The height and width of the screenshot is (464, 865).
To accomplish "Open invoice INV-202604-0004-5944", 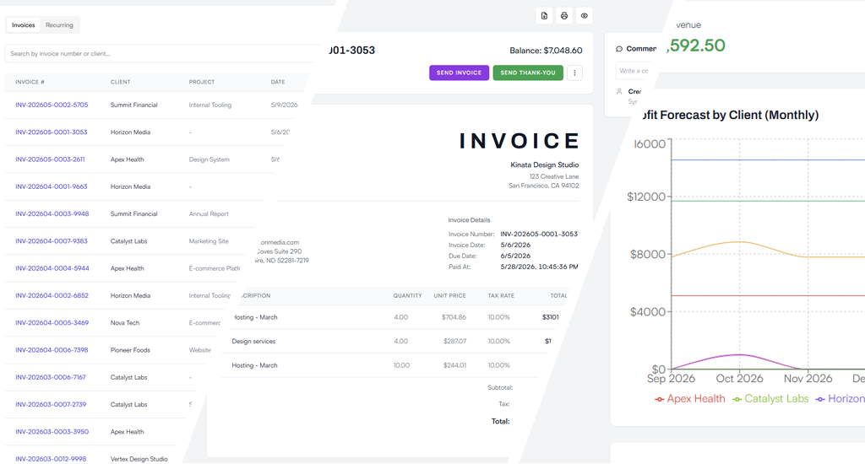I will point(52,268).
